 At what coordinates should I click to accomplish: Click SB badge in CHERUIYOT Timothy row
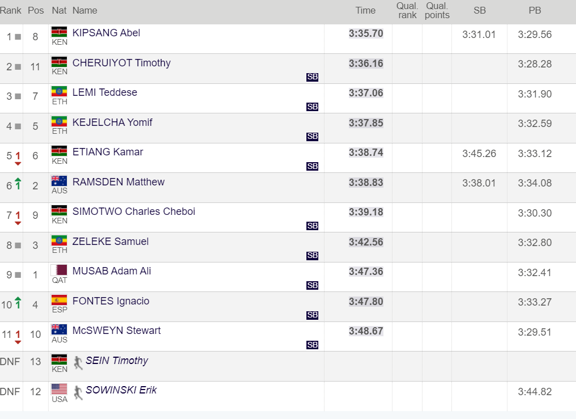(312, 77)
